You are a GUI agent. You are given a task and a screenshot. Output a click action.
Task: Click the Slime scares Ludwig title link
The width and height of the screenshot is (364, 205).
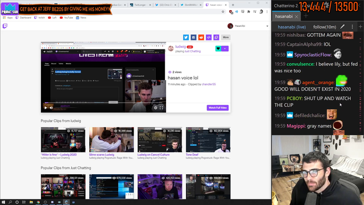click(x=102, y=154)
